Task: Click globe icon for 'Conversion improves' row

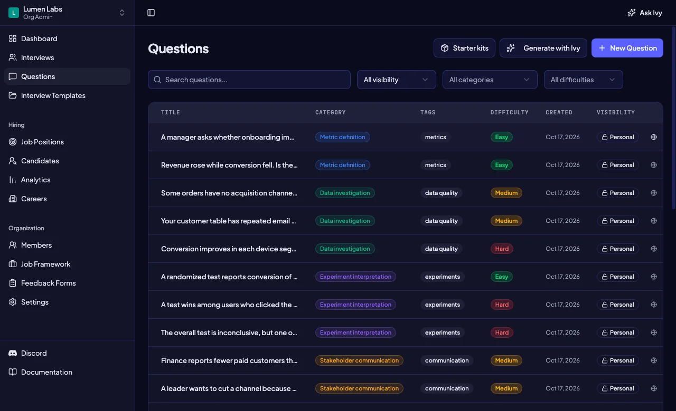Action: (654, 249)
